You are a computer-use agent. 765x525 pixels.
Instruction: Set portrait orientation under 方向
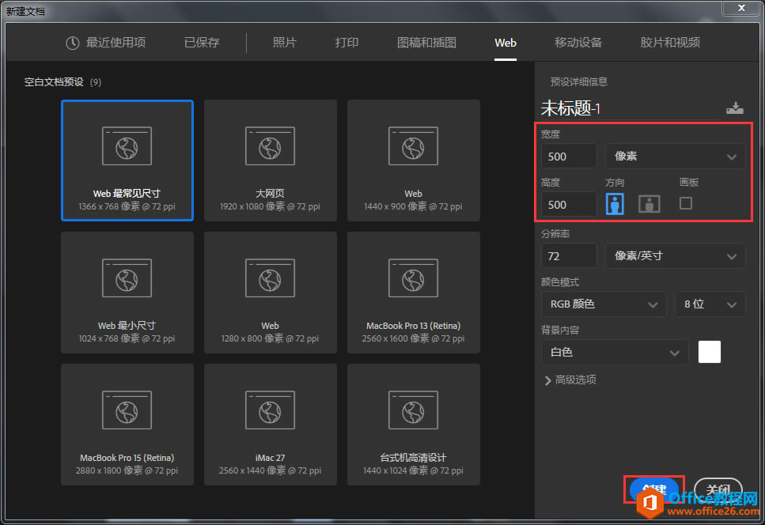point(615,203)
